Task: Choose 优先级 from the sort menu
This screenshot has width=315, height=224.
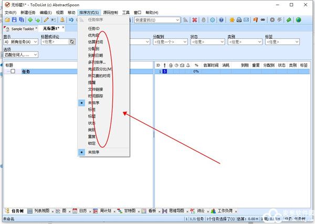Action: [93, 34]
